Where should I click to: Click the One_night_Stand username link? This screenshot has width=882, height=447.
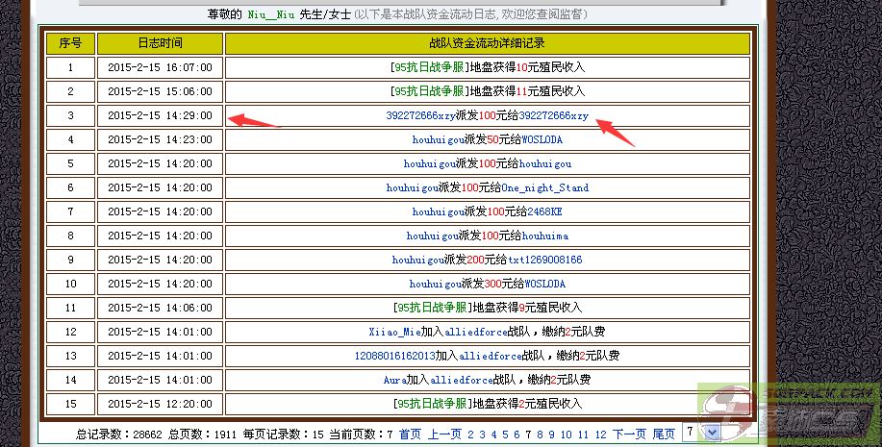(544, 187)
